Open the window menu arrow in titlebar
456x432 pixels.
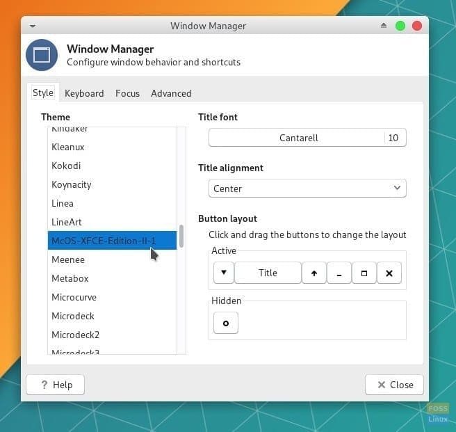pyautogui.click(x=33, y=26)
